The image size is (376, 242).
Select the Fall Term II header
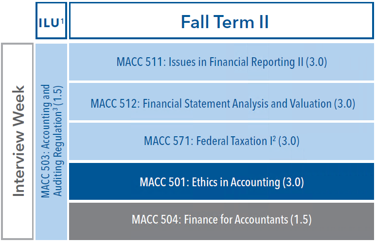[x=221, y=20]
